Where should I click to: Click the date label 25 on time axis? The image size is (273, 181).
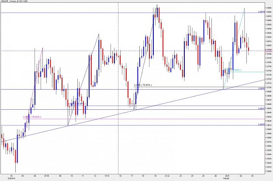coord(204,176)
